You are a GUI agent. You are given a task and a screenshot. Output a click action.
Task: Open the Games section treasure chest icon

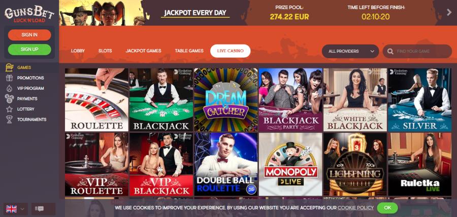(9, 67)
